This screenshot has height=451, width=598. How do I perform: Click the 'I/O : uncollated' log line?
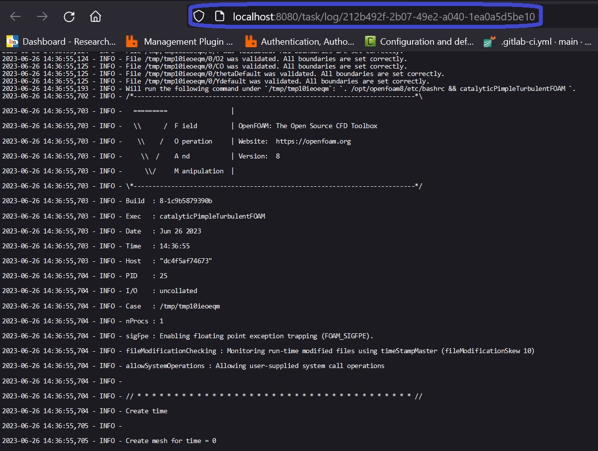[x=99, y=291]
